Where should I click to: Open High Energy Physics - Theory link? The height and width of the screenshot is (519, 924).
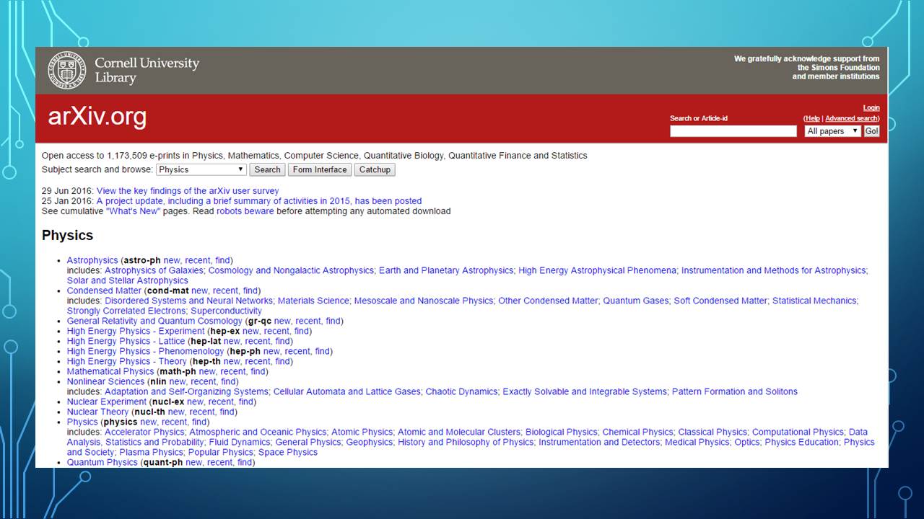coord(127,361)
